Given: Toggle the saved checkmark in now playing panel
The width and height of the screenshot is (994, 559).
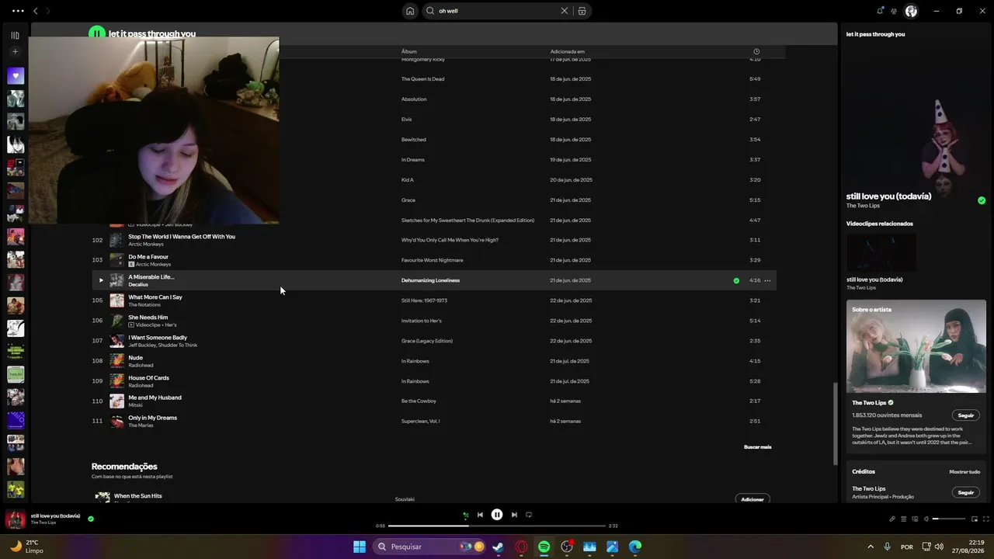Looking at the screenshot, I should (982, 200).
